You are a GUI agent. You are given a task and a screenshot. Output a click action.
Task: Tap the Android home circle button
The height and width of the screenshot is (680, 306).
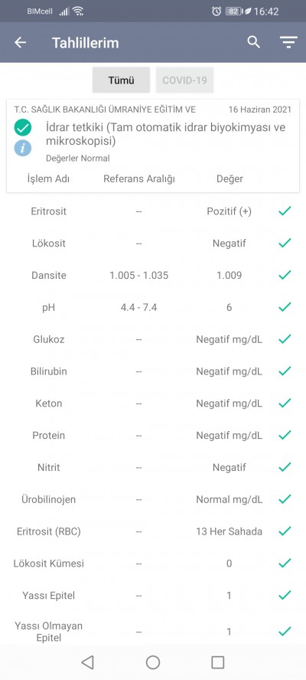153,662
